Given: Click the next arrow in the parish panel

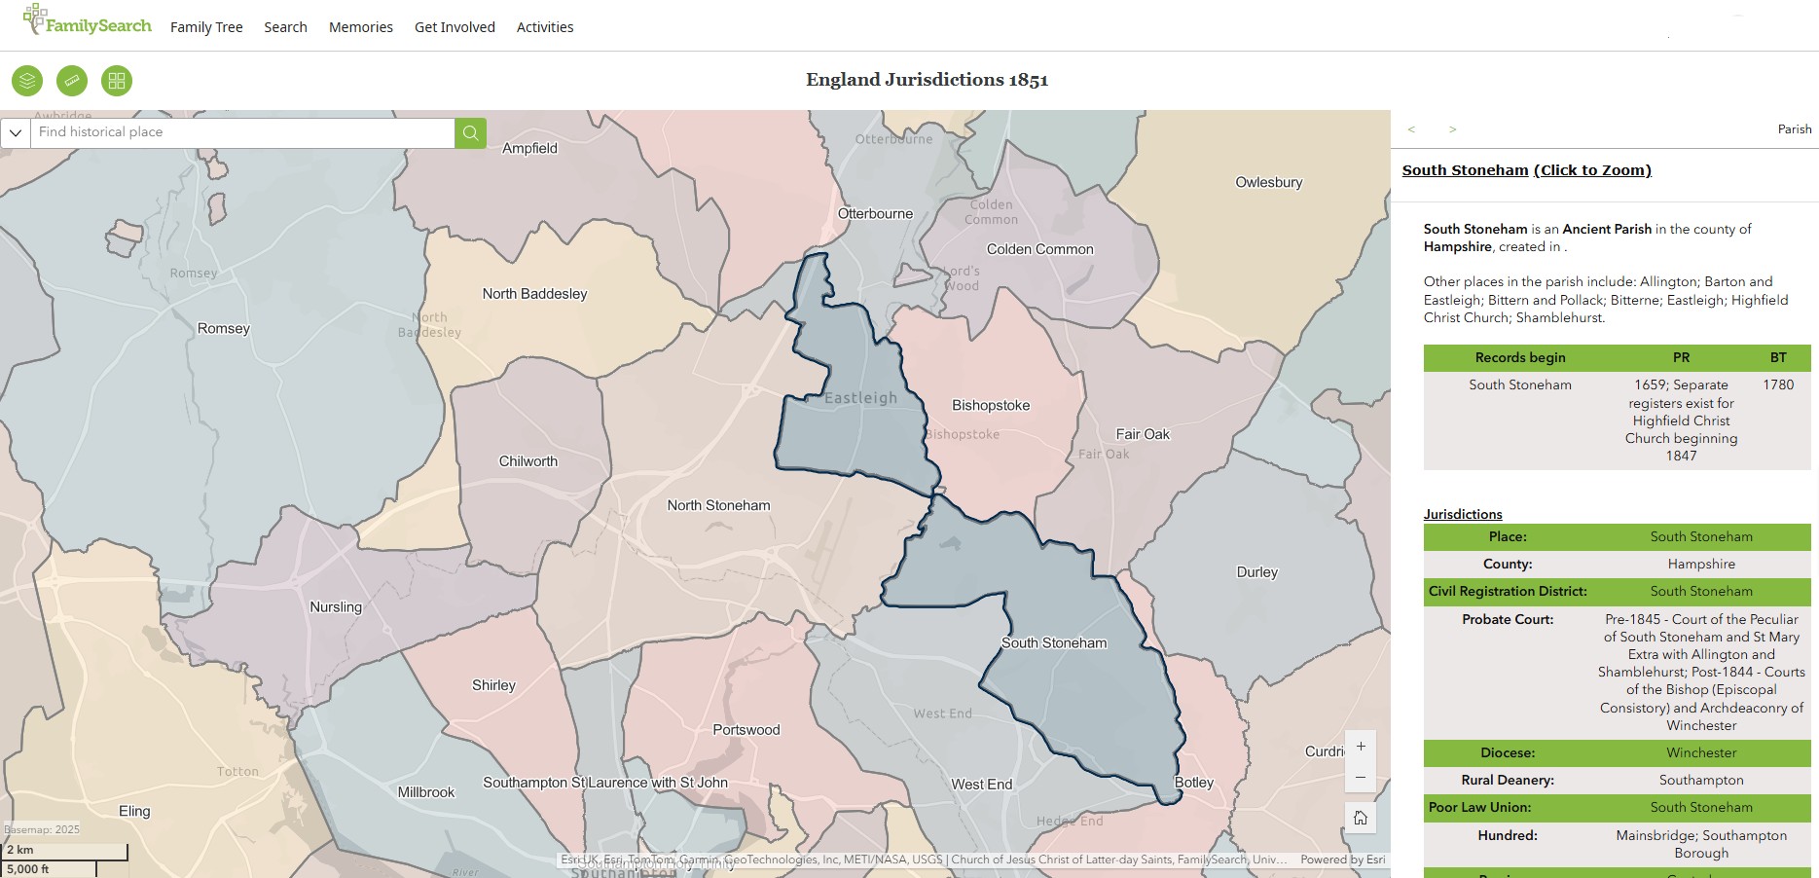Looking at the screenshot, I should click(x=1452, y=128).
